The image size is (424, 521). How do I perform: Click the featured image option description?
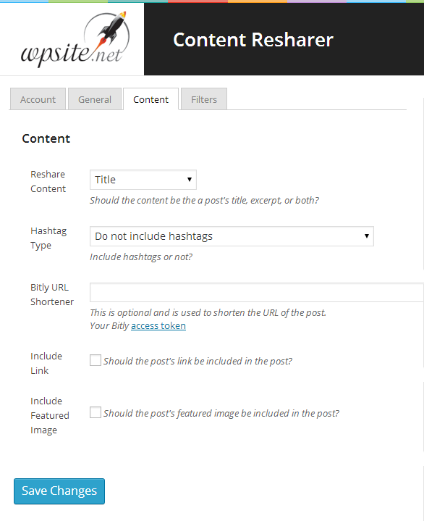[x=221, y=413]
